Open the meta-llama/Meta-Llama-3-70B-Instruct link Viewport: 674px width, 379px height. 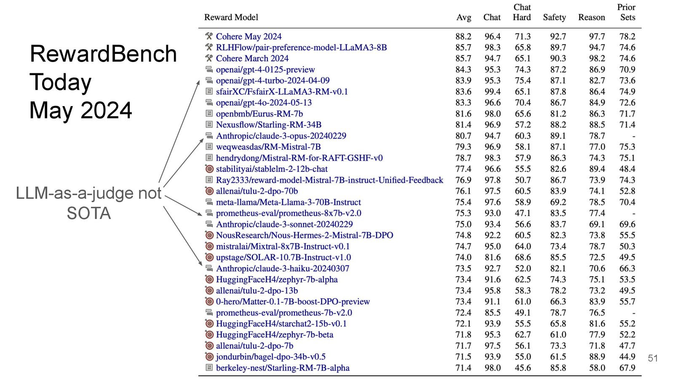pyautogui.click(x=288, y=202)
